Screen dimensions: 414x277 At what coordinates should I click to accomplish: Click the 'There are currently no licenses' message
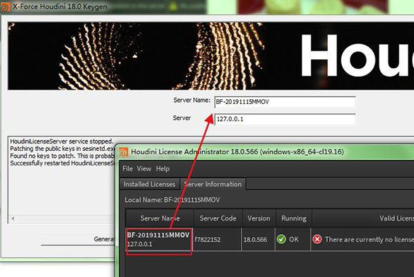click(369, 240)
